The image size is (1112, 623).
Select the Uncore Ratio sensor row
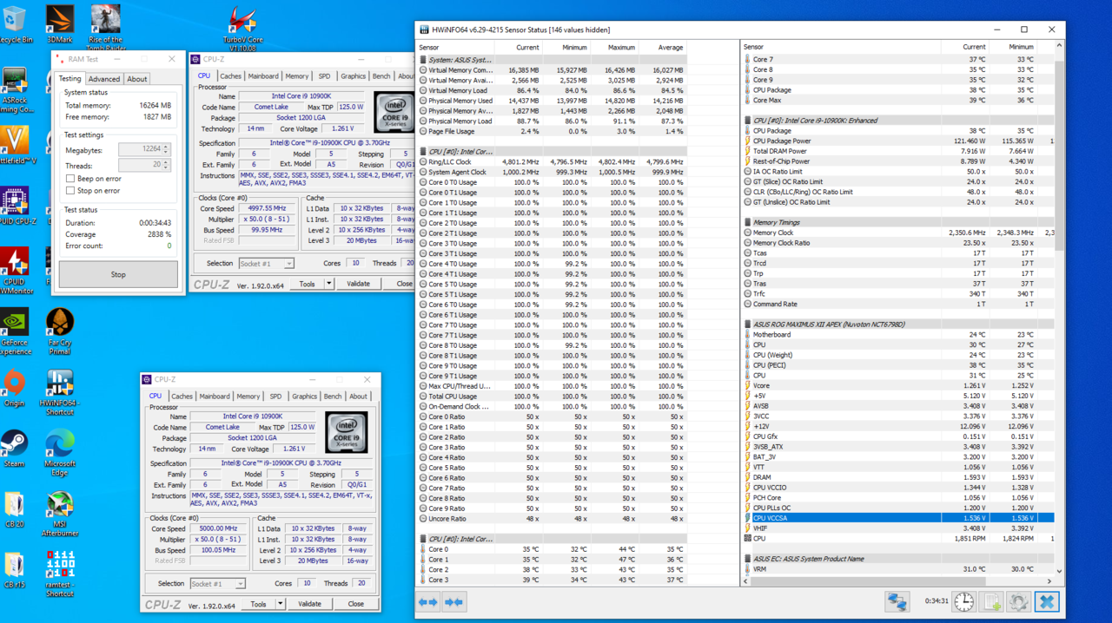point(552,519)
